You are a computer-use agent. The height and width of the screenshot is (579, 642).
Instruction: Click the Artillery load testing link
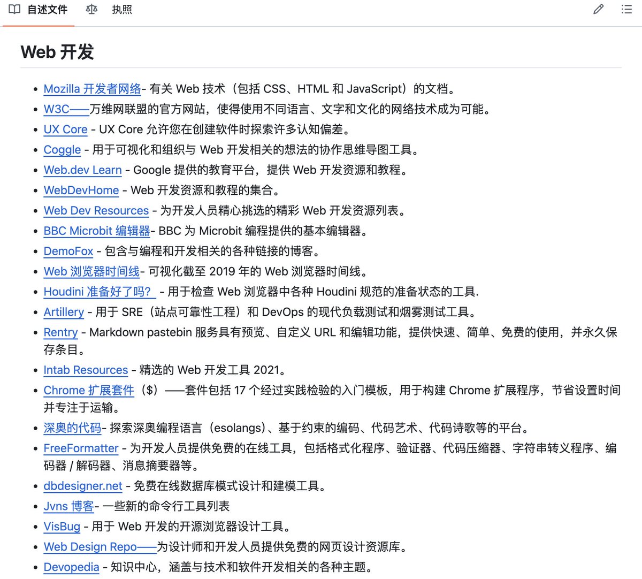[x=63, y=312]
